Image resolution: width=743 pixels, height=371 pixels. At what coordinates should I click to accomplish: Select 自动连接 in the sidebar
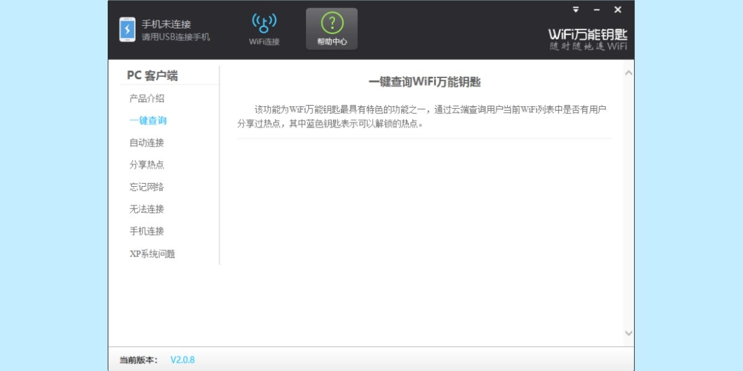(147, 143)
